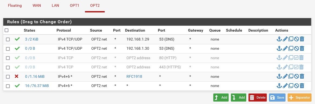This screenshot has height=104, width=315.
Task: Disable the last allow-all OPT2 rule
Action: tap(296, 86)
